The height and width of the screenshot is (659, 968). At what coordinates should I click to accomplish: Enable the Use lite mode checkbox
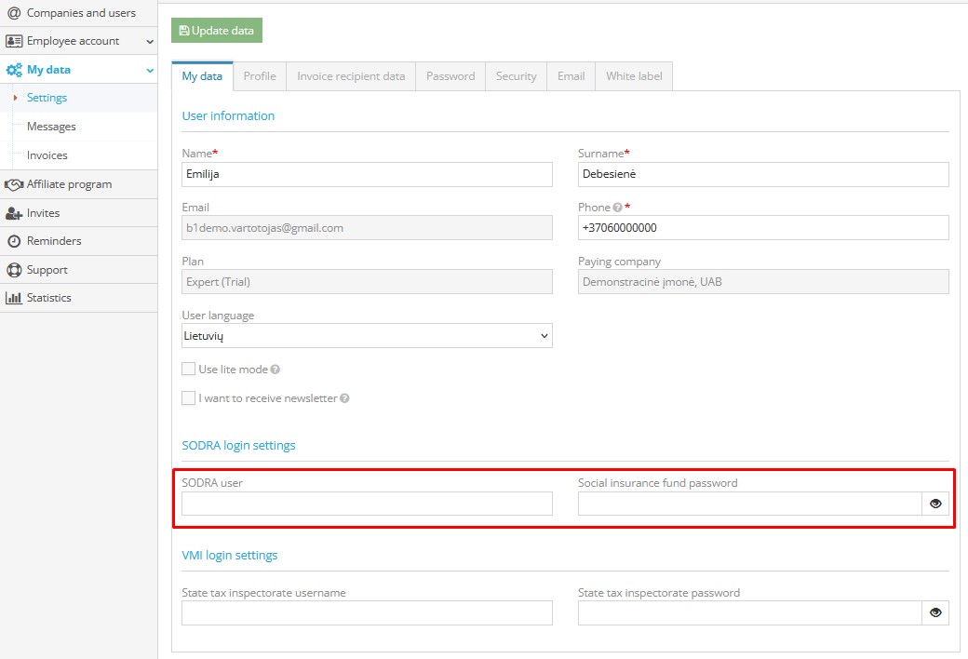[x=189, y=370]
